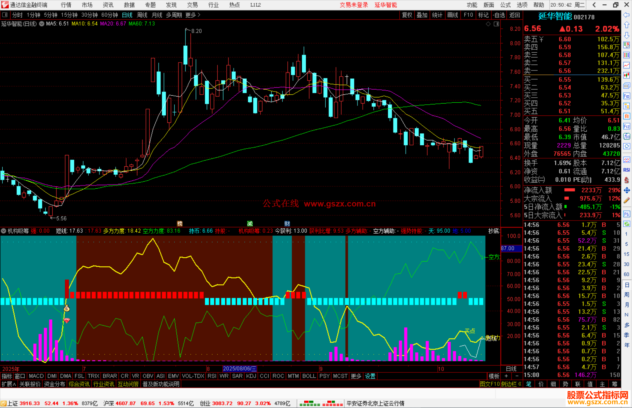Click the RSI indicator sidebar icon
632x408 pixels.
[626, 170]
